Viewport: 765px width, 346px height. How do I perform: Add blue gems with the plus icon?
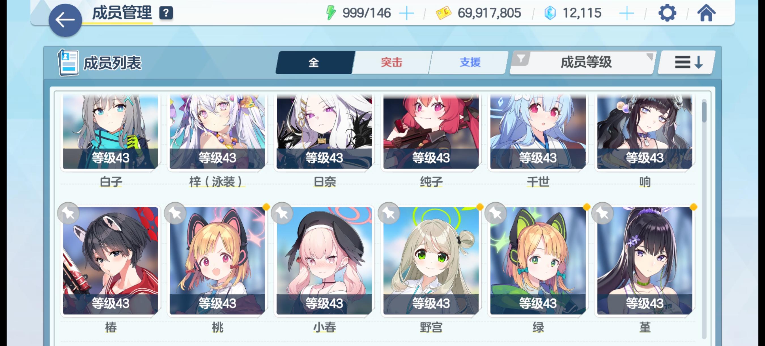coord(626,13)
